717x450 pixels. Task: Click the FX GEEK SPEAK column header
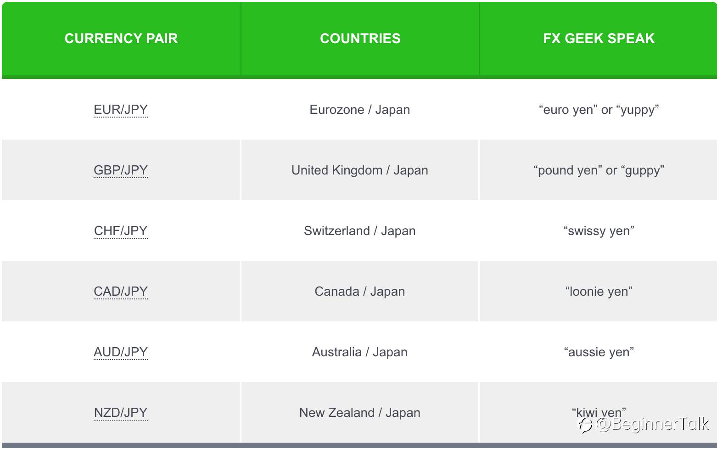tap(599, 39)
